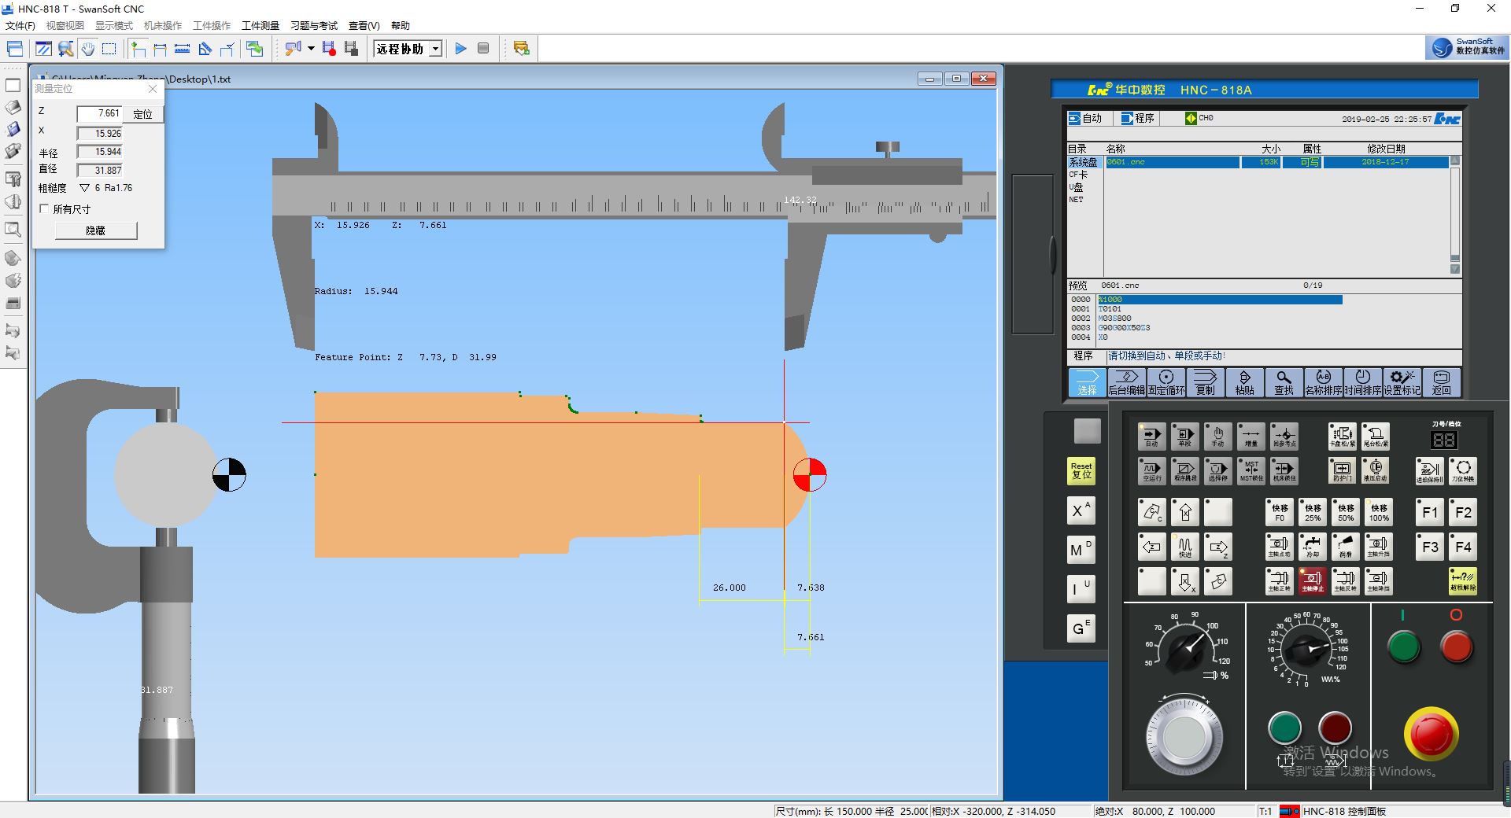Expand the arrow next to the record tool icon
Viewport: 1511px width, 818px height.
click(311, 49)
